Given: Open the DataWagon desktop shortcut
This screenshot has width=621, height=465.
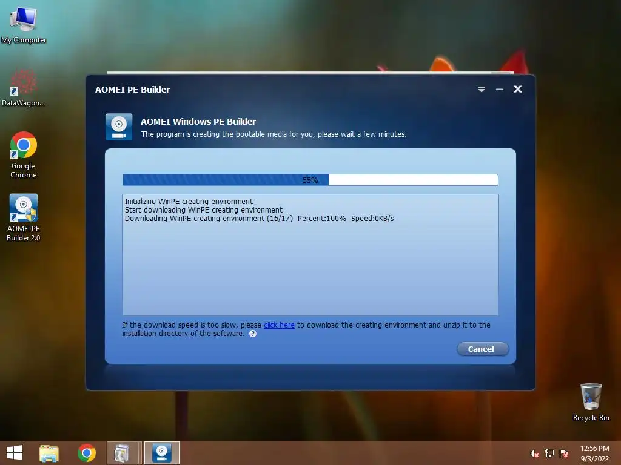Looking at the screenshot, I should 24,88.
